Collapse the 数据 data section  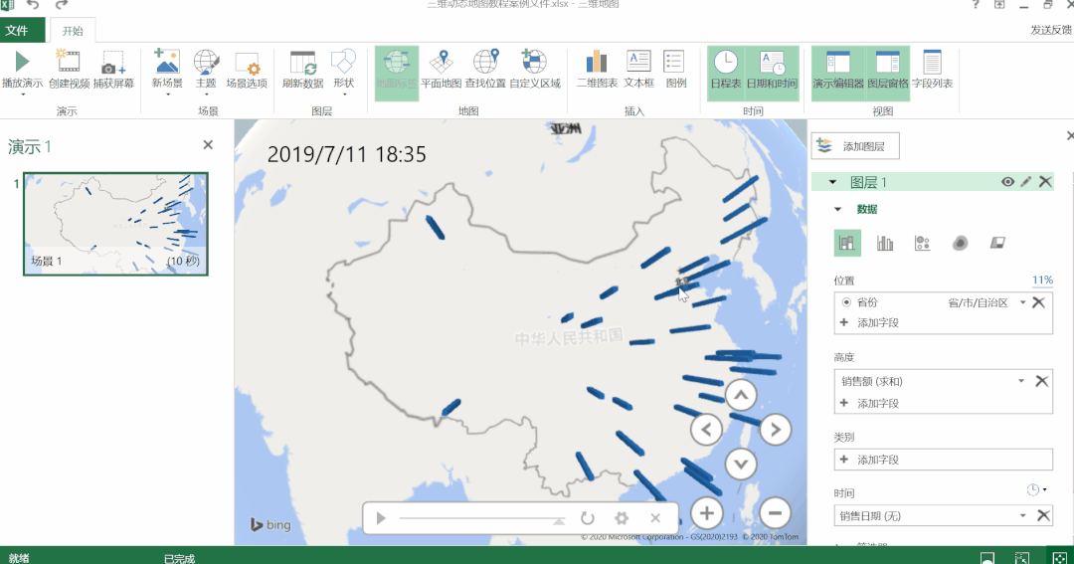point(837,209)
